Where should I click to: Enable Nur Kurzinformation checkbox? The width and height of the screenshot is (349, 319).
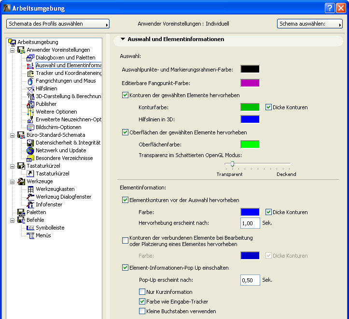[x=142, y=291]
